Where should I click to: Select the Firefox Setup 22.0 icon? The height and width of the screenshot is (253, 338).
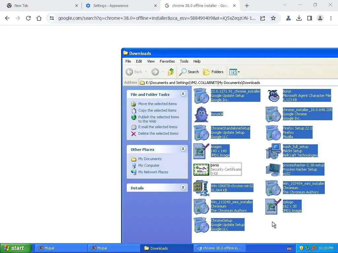point(273,133)
